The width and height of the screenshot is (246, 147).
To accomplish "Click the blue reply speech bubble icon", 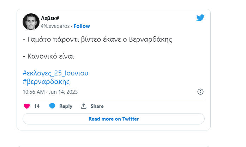I will [x=52, y=106].
